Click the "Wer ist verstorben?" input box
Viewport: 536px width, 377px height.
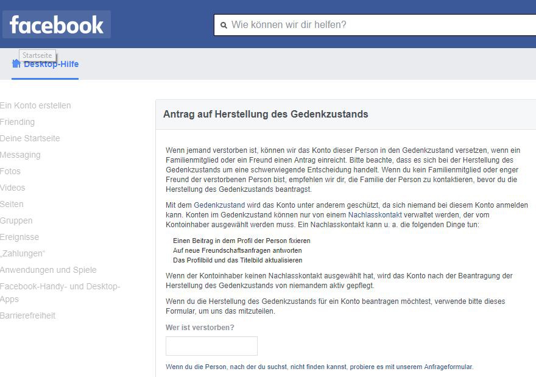pos(211,346)
